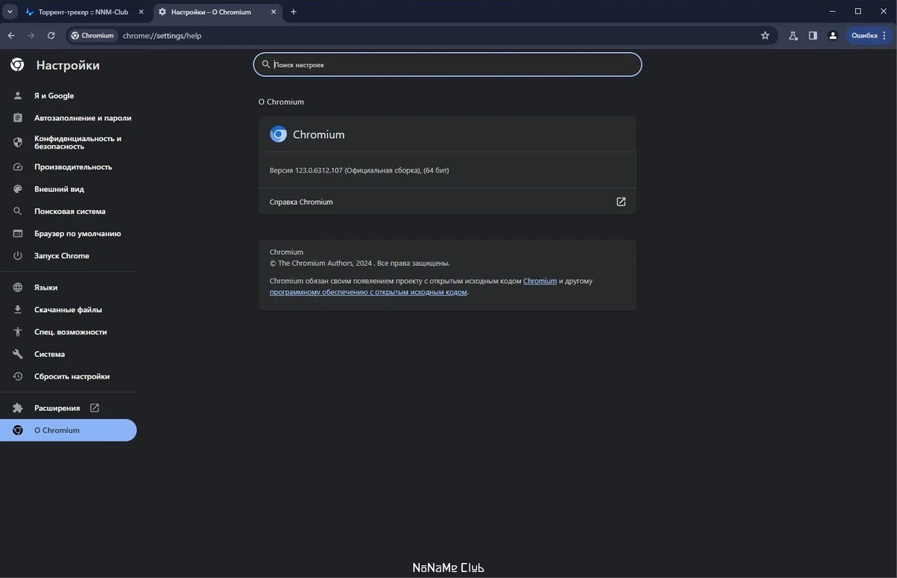Switch to the NNM-Club torrent tracker tab
Image resolution: width=897 pixels, height=578 pixels.
[x=84, y=12]
